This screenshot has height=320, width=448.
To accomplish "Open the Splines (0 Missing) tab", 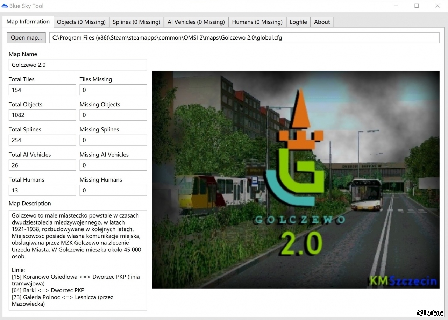I will [136, 22].
